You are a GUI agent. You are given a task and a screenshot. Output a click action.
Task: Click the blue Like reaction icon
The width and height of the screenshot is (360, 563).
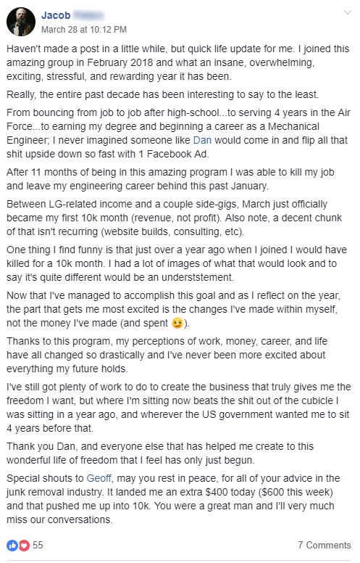point(12,546)
